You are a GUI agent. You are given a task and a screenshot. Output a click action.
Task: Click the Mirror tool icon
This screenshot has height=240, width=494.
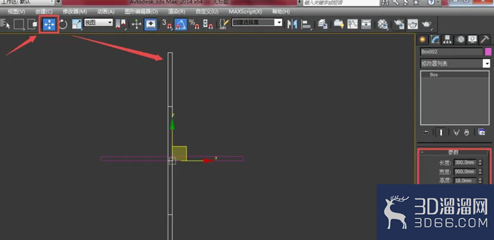[292, 24]
